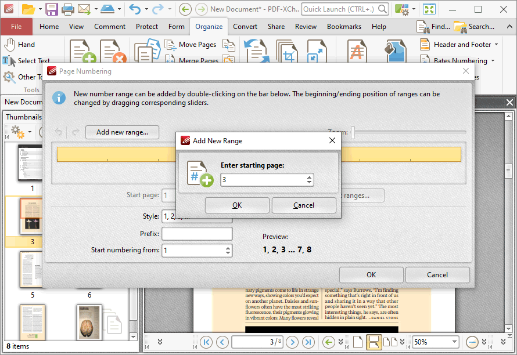The width and height of the screenshot is (517, 355).
Task: Go to next page using navigation arrow
Action: point(292,342)
